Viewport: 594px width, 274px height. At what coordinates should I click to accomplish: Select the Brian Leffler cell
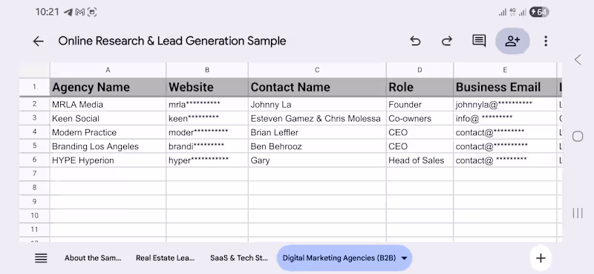tap(317, 132)
